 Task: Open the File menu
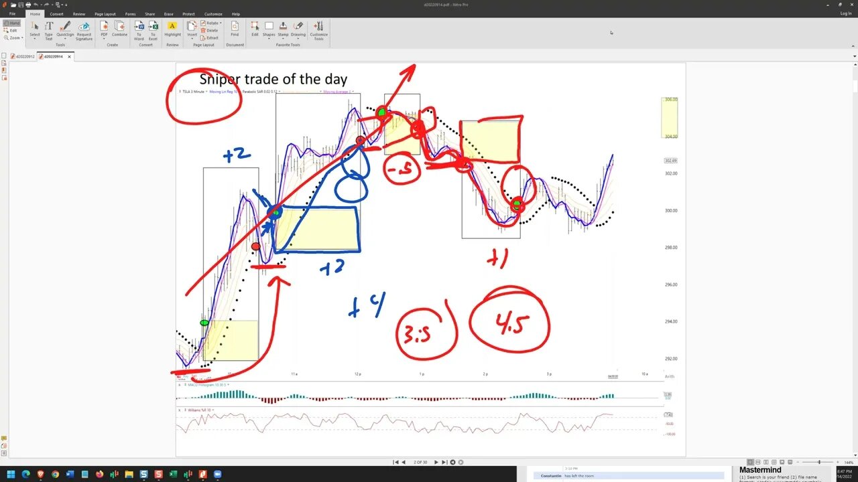pyautogui.click(x=12, y=13)
